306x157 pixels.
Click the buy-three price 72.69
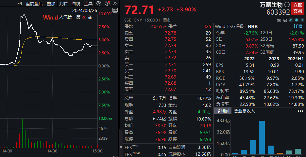(170, 77)
